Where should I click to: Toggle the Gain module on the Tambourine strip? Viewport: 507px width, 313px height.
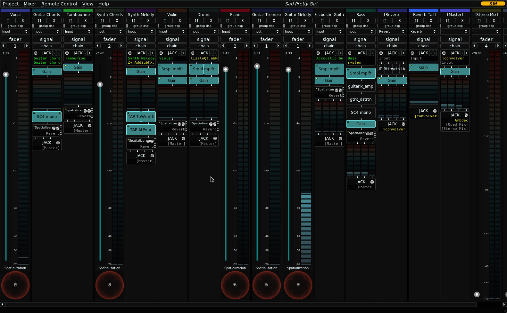pos(78,67)
